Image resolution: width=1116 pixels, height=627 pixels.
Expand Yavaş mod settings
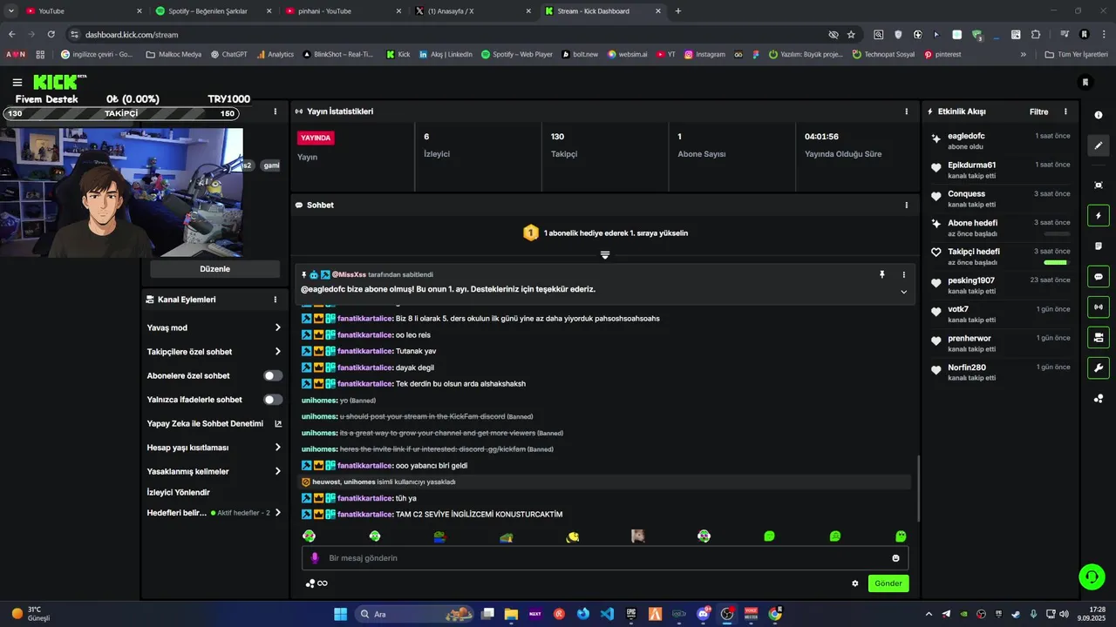278,327
